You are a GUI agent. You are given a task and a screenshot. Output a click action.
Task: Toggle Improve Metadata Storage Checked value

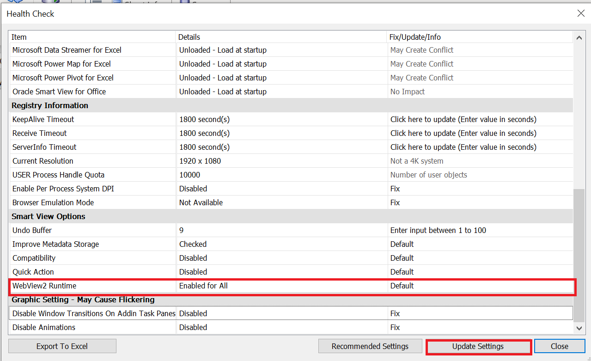tap(193, 244)
